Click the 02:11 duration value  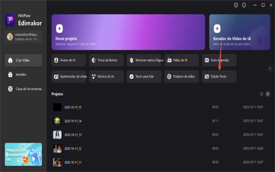click(215, 121)
